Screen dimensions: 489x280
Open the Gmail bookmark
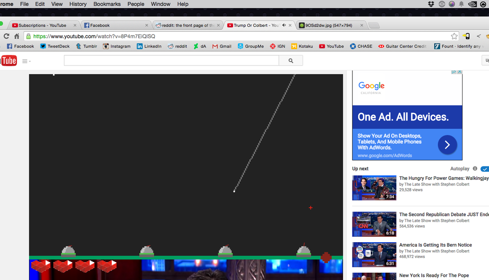click(x=222, y=46)
